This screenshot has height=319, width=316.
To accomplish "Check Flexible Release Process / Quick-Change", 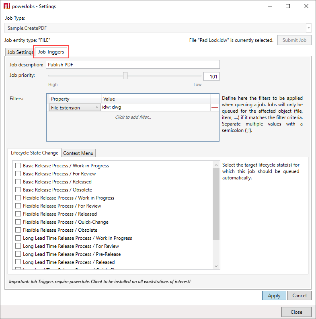I will (18, 222).
